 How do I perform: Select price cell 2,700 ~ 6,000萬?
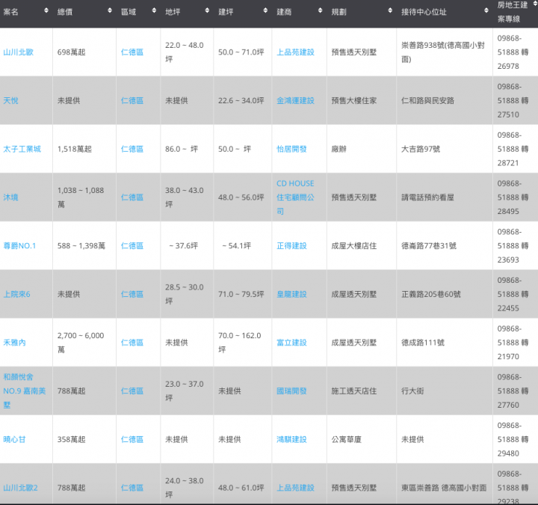81,343
